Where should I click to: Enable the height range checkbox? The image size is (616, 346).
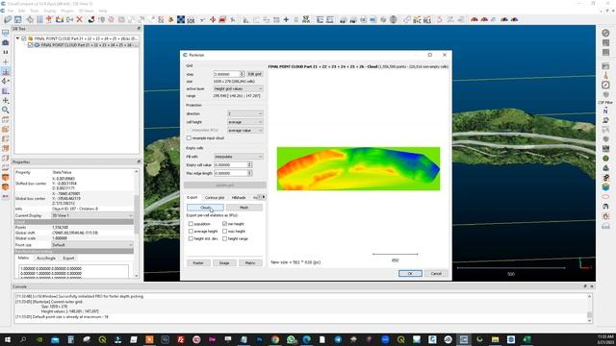[224, 238]
